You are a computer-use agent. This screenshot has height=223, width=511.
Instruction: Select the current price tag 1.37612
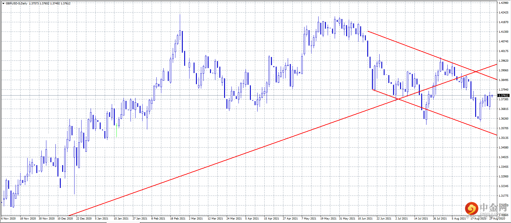pos(504,95)
